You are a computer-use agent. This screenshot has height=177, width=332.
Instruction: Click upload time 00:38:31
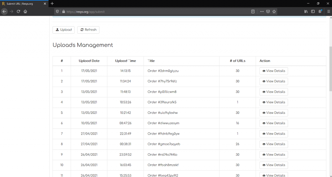(x=125, y=144)
